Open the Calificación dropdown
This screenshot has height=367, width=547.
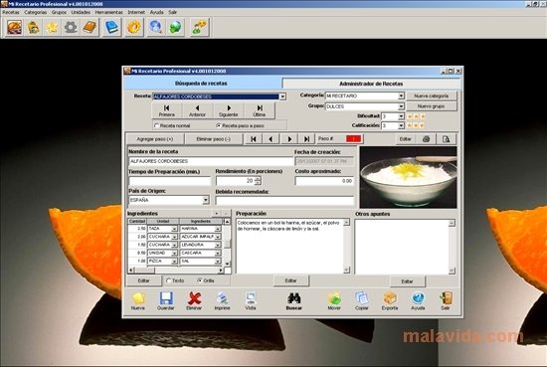401,125
